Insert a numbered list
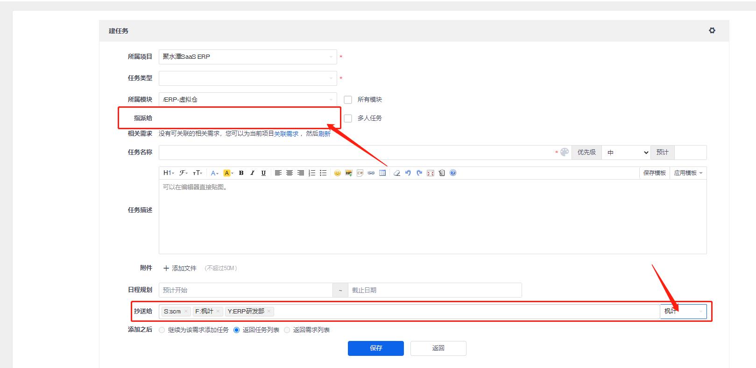 pos(311,173)
